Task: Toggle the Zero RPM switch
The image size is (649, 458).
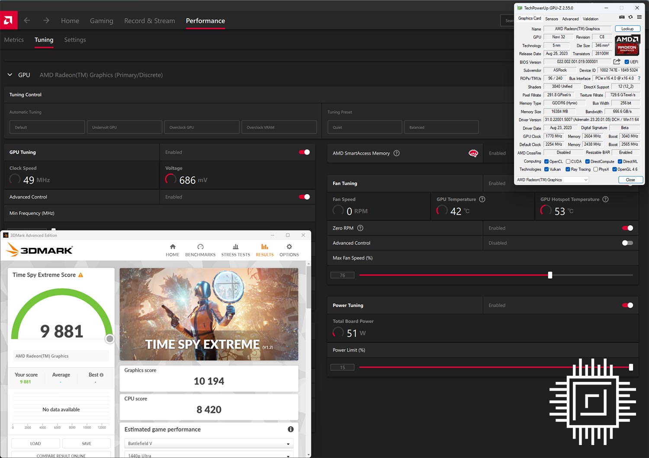Action: click(x=627, y=228)
